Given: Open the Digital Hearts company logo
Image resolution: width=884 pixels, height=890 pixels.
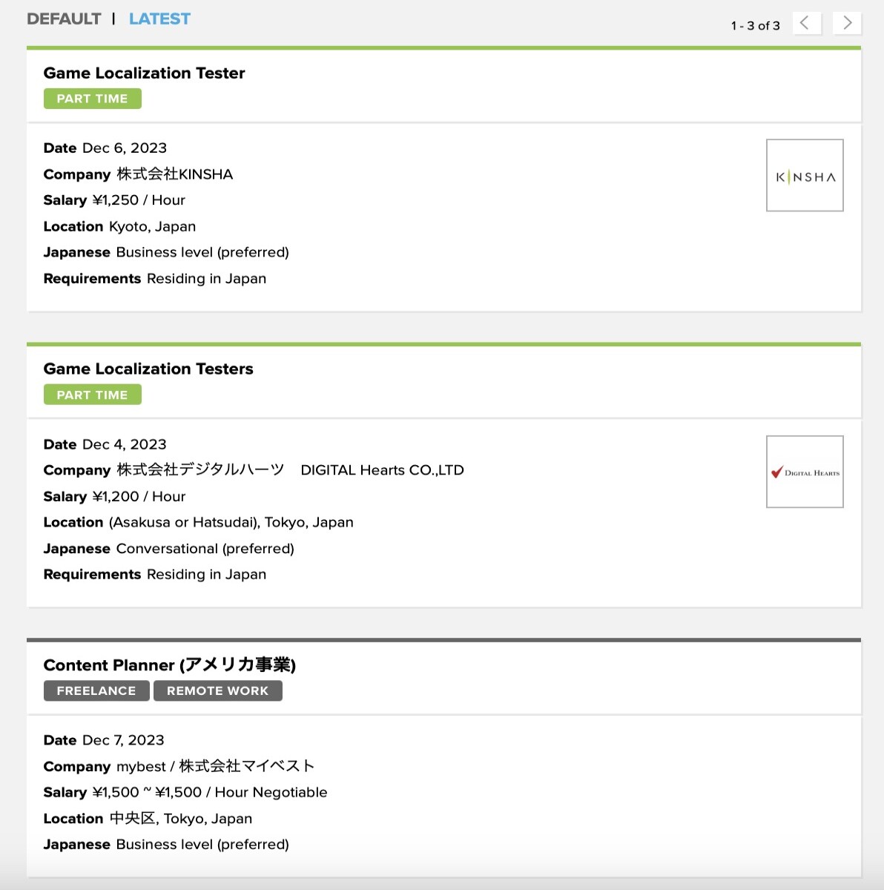Looking at the screenshot, I should point(805,472).
